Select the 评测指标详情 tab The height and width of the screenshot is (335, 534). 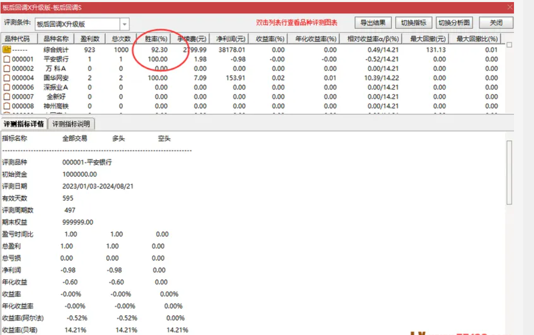click(x=24, y=123)
